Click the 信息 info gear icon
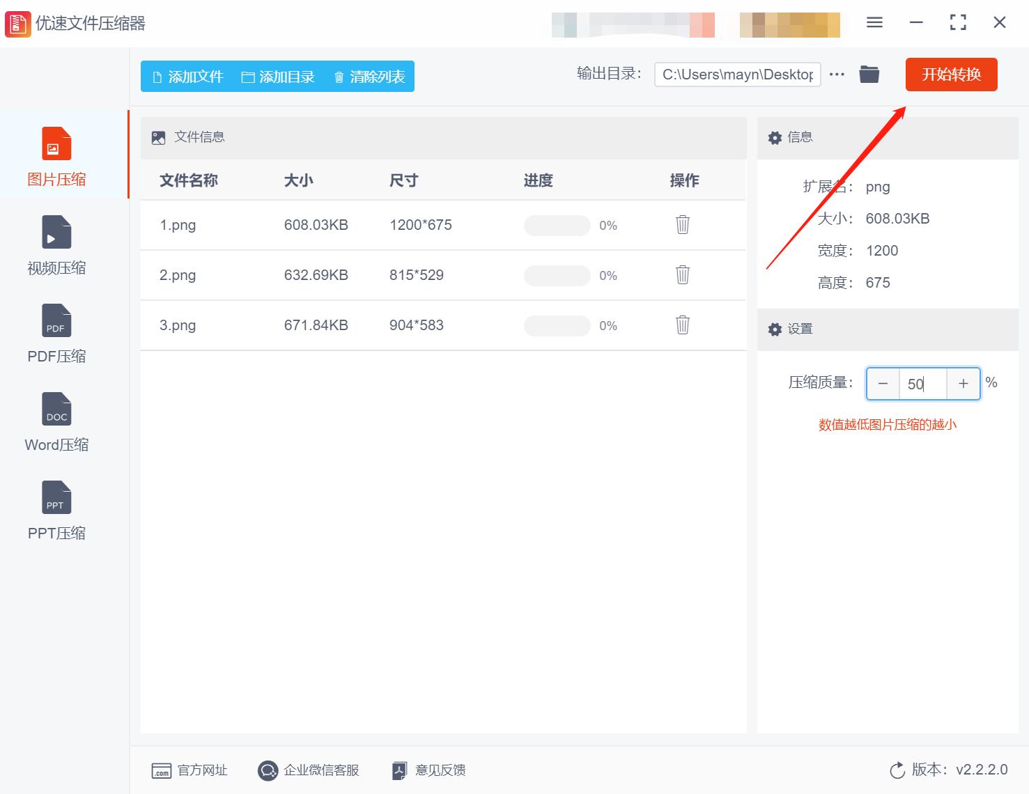 pos(775,137)
